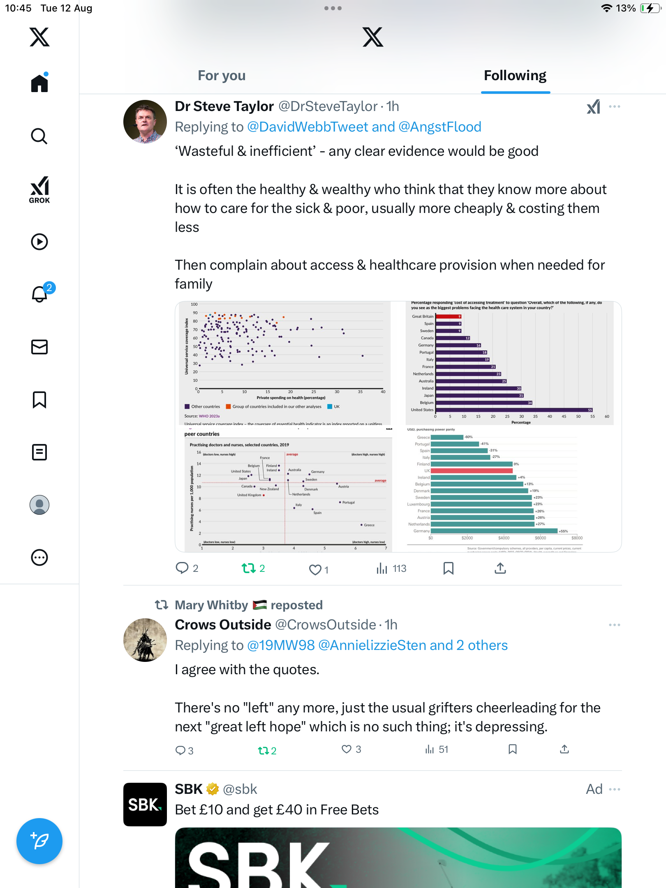The height and width of the screenshot is (888, 666).
Task: Select the Following tab
Action: 515,76
